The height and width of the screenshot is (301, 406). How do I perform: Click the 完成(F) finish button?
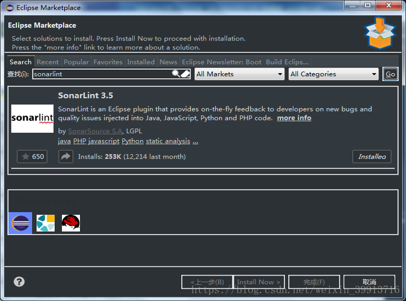(x=314, y=282)
